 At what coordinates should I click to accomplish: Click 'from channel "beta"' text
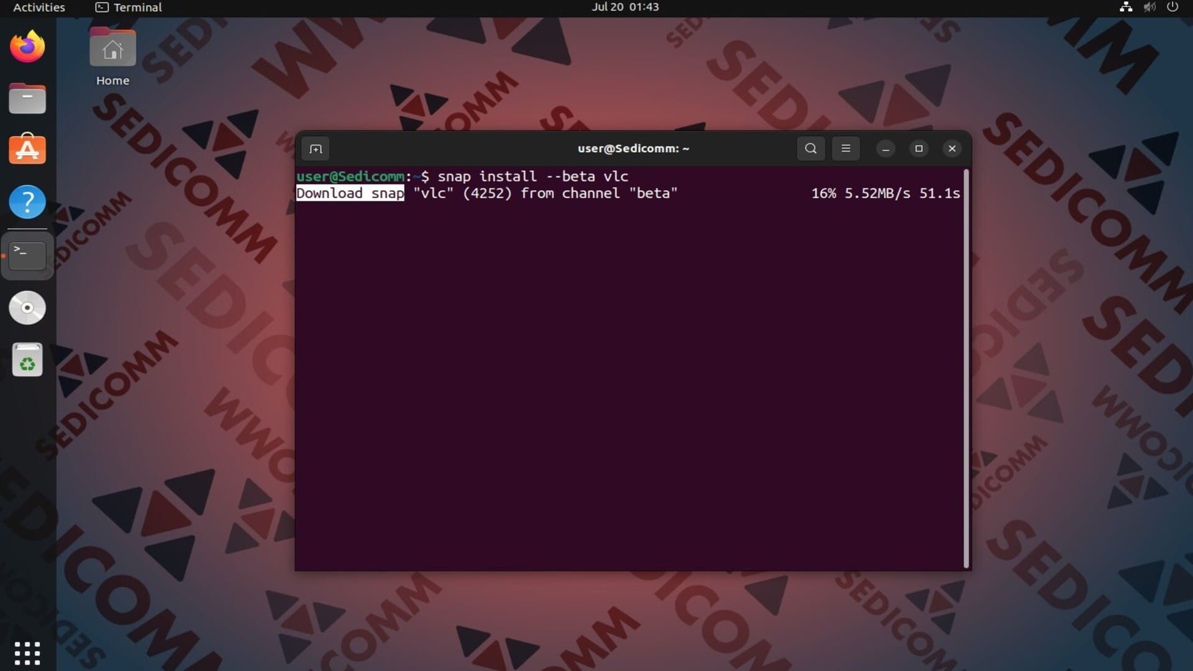(599, 193)
